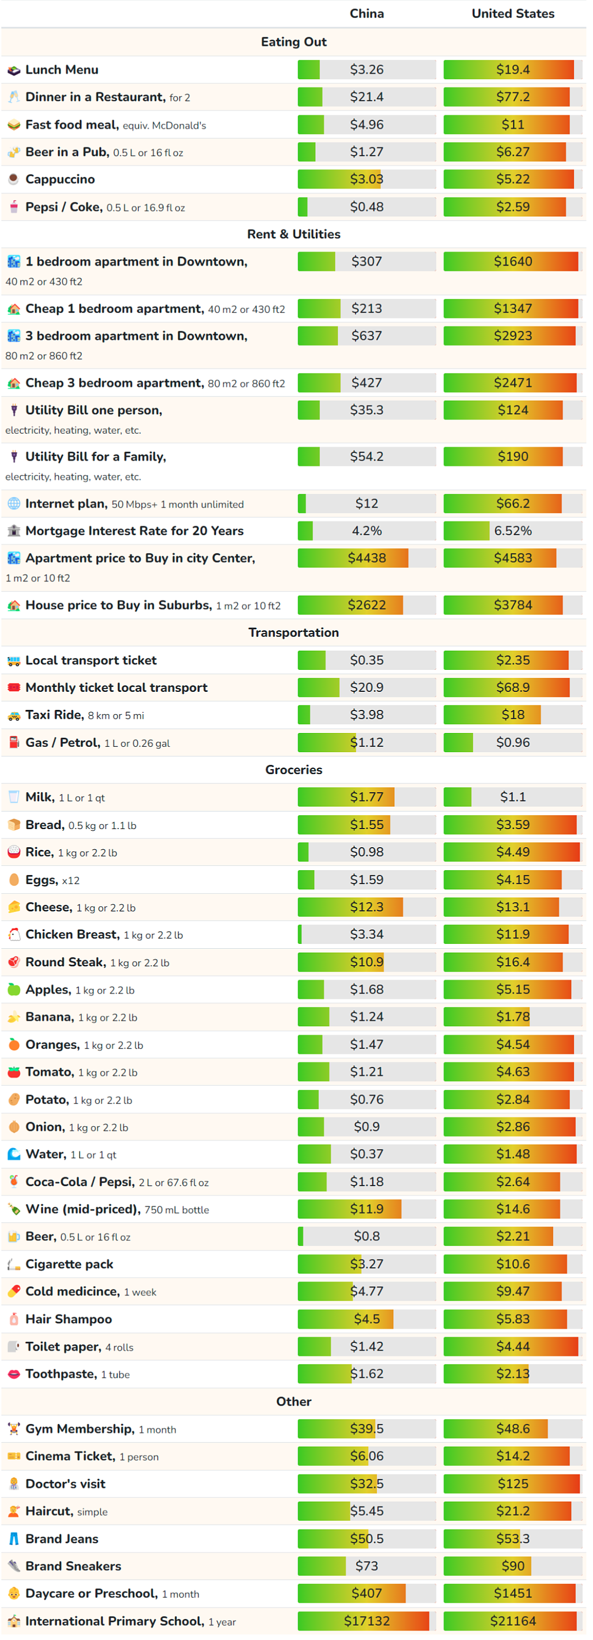Image resolution: width=593 pixels, height=1640 pixels.
Task: Click the Brand Jeans icon
Action: [x=13, y=1540]
